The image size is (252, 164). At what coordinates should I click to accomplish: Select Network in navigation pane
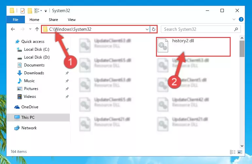click(29, 128)
